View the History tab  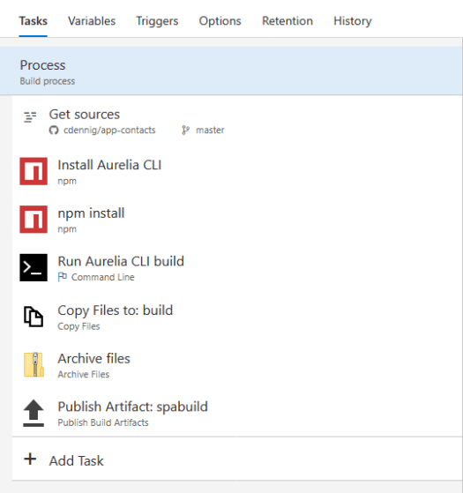click(353, 21)
